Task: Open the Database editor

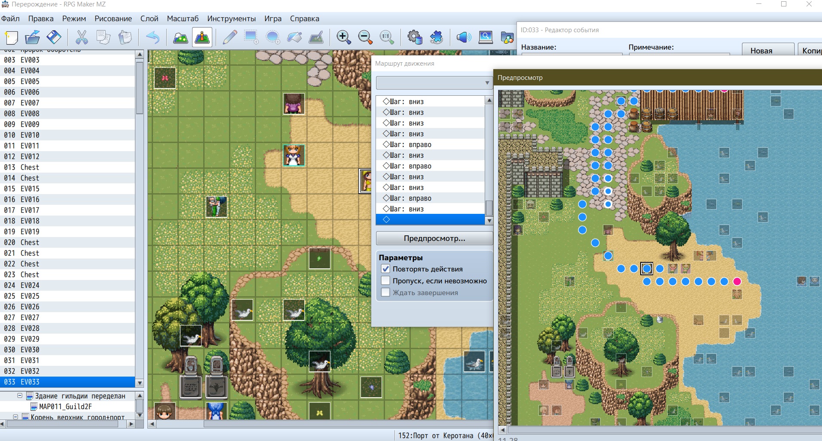Action: 415,37
